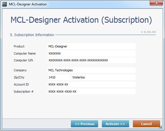Click the version number label

pyautogui.click(x=148, y=32)
